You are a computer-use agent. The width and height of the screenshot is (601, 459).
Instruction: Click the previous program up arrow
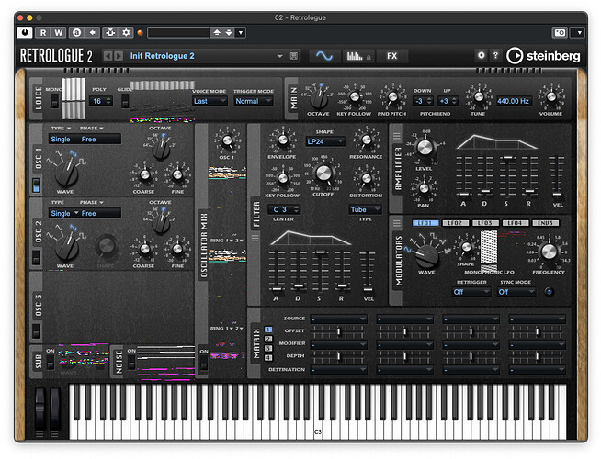click(x=217, y=32)
